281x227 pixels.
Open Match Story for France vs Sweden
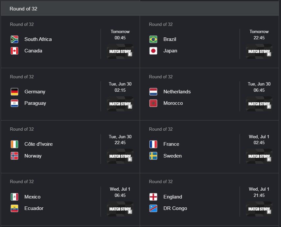pos(259,156)
